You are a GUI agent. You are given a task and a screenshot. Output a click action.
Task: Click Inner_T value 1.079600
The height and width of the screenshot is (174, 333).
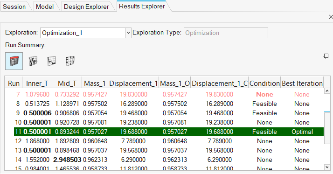click(37, 94)
